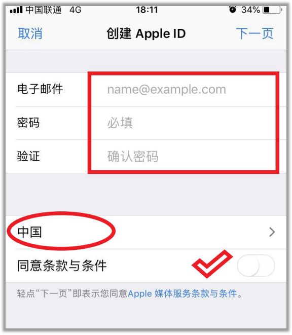The image size is (292, 335).
Task: Tap the 密码 field label
Action: click(28, 123)
